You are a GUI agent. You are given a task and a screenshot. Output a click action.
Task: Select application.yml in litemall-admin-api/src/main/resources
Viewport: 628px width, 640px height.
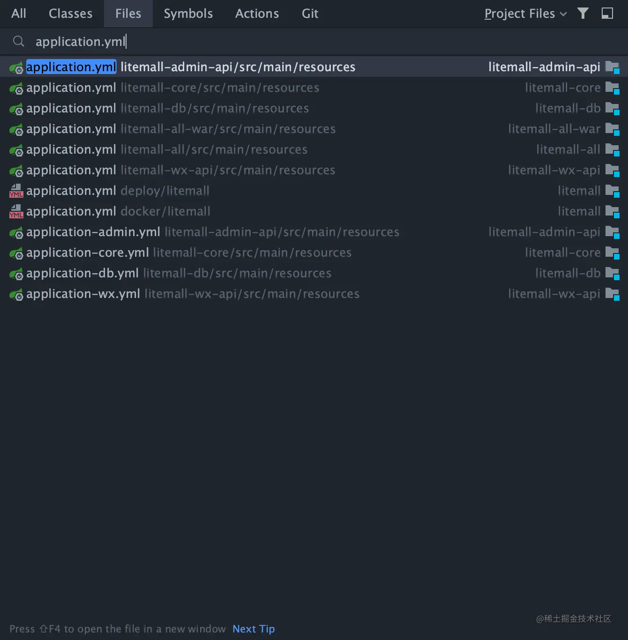pyautogui.click(x=314, y=67)
